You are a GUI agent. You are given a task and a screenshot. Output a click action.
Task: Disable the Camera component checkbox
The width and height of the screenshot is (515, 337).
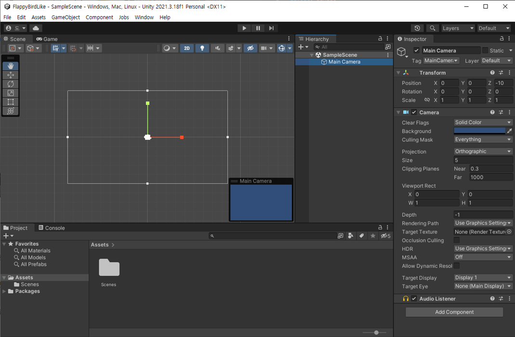(414, 112)
